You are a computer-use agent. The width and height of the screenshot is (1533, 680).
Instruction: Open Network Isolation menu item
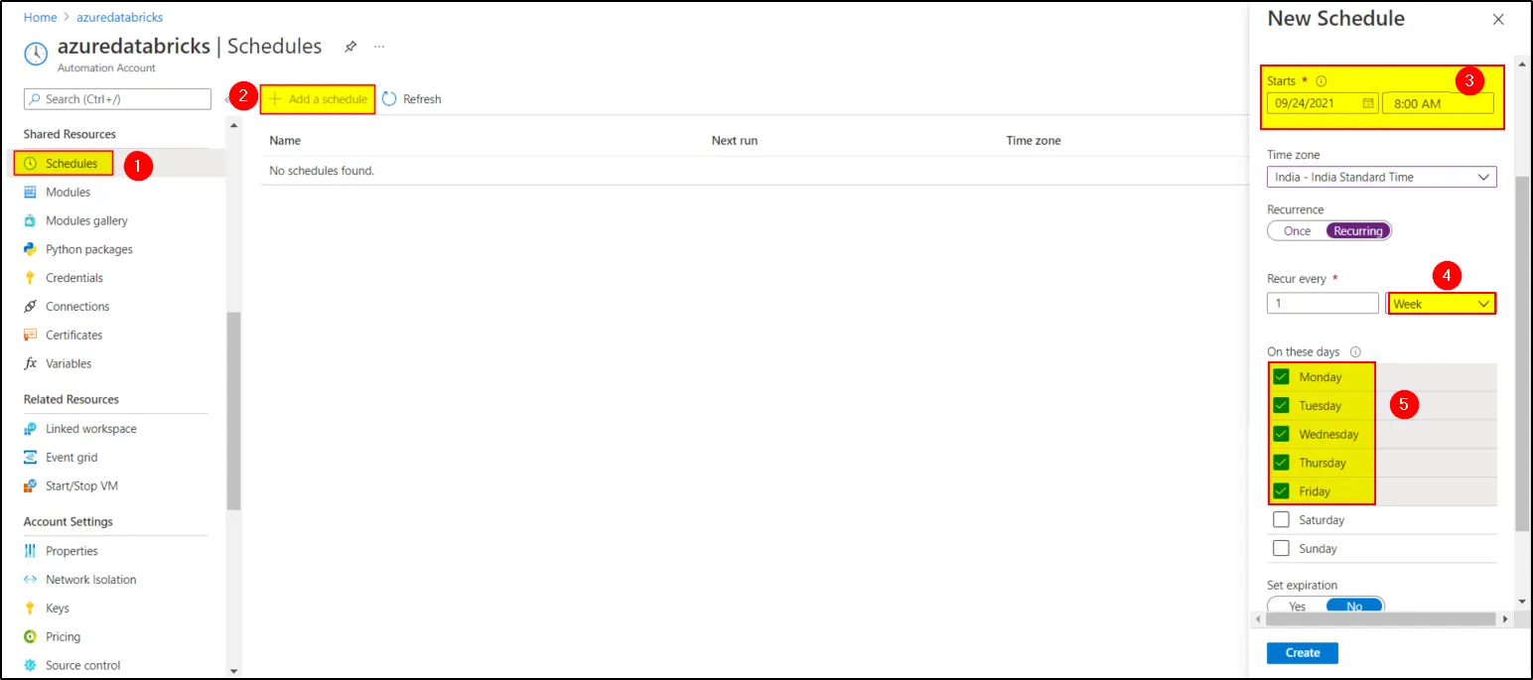(x=91, y=580)
